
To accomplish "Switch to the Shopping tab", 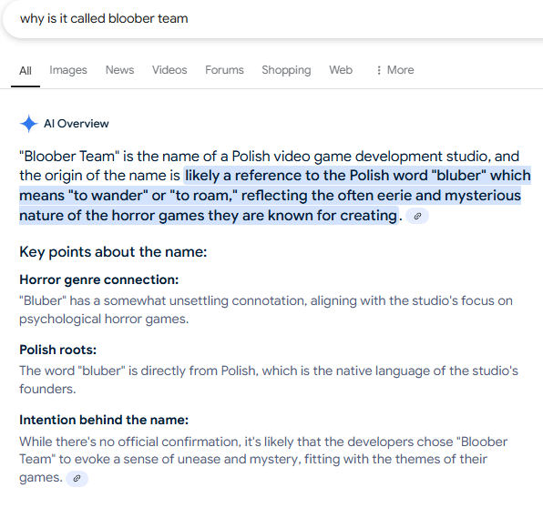I will pos(286,70).
